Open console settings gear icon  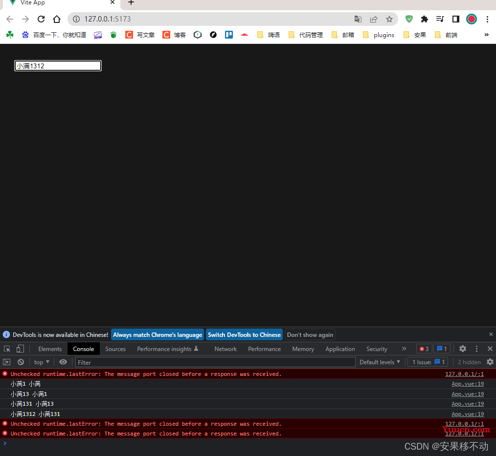point(490,362)
